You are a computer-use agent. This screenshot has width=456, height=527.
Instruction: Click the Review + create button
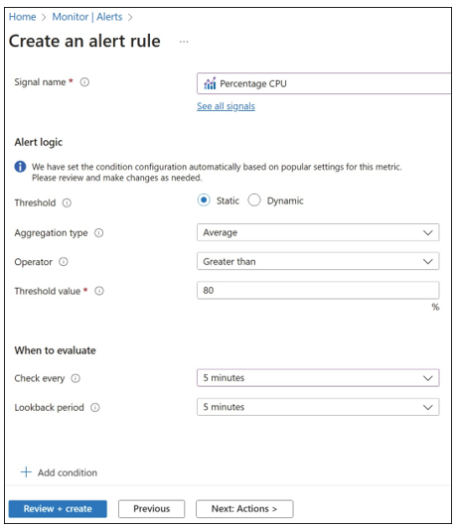click(x=58, y=508)
